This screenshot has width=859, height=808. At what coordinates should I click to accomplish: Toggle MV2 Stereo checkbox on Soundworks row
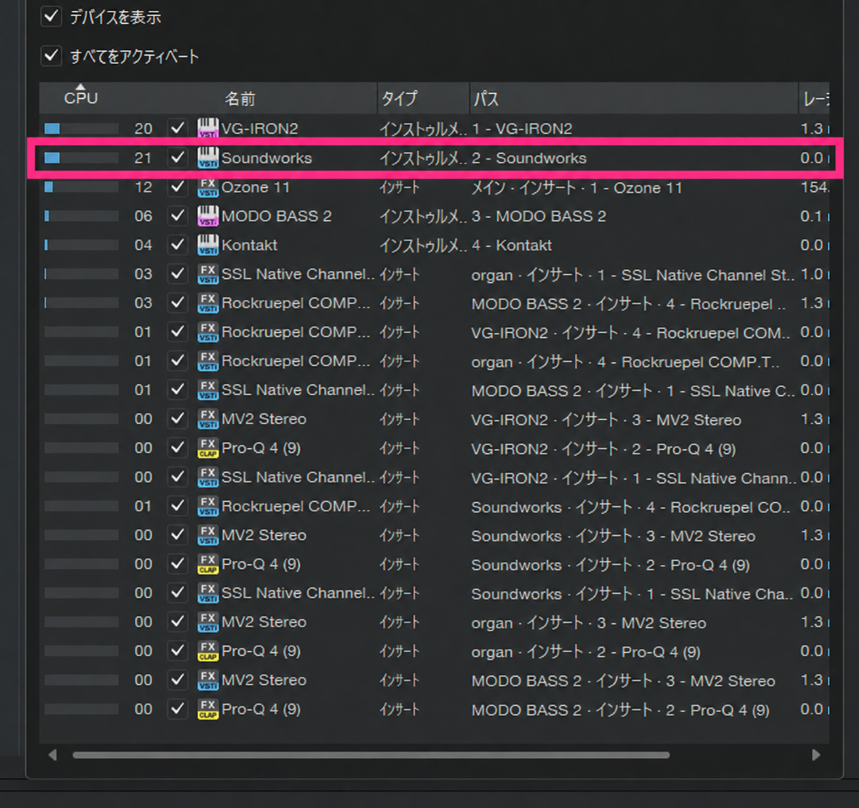(x=177, y=535)
